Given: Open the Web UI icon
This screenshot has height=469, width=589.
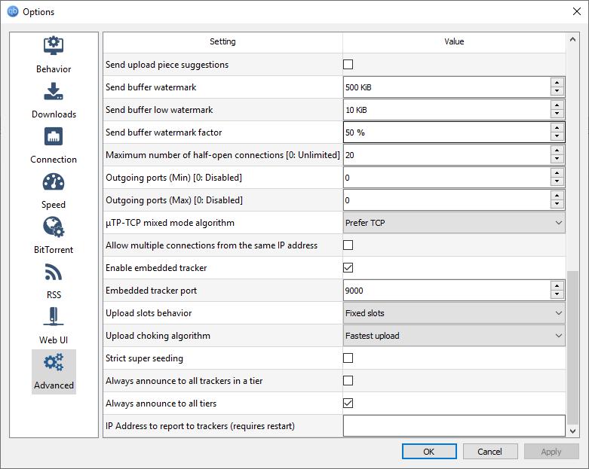Looking at the screenshot, I should click(x=54, y=317).
